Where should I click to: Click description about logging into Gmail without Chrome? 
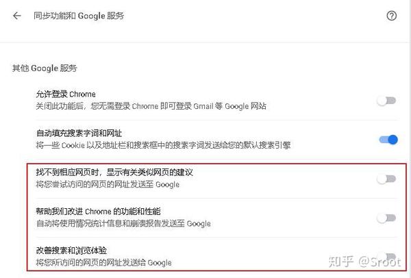[151, 106]
